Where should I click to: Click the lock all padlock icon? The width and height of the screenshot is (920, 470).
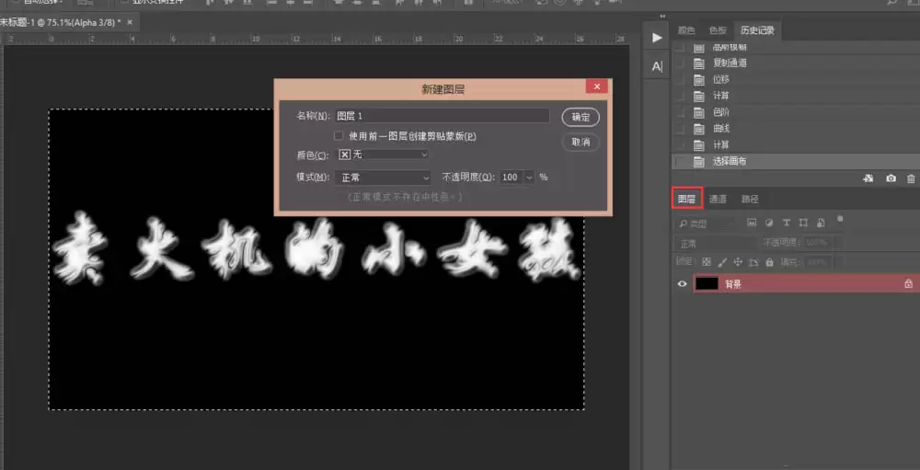769,262
